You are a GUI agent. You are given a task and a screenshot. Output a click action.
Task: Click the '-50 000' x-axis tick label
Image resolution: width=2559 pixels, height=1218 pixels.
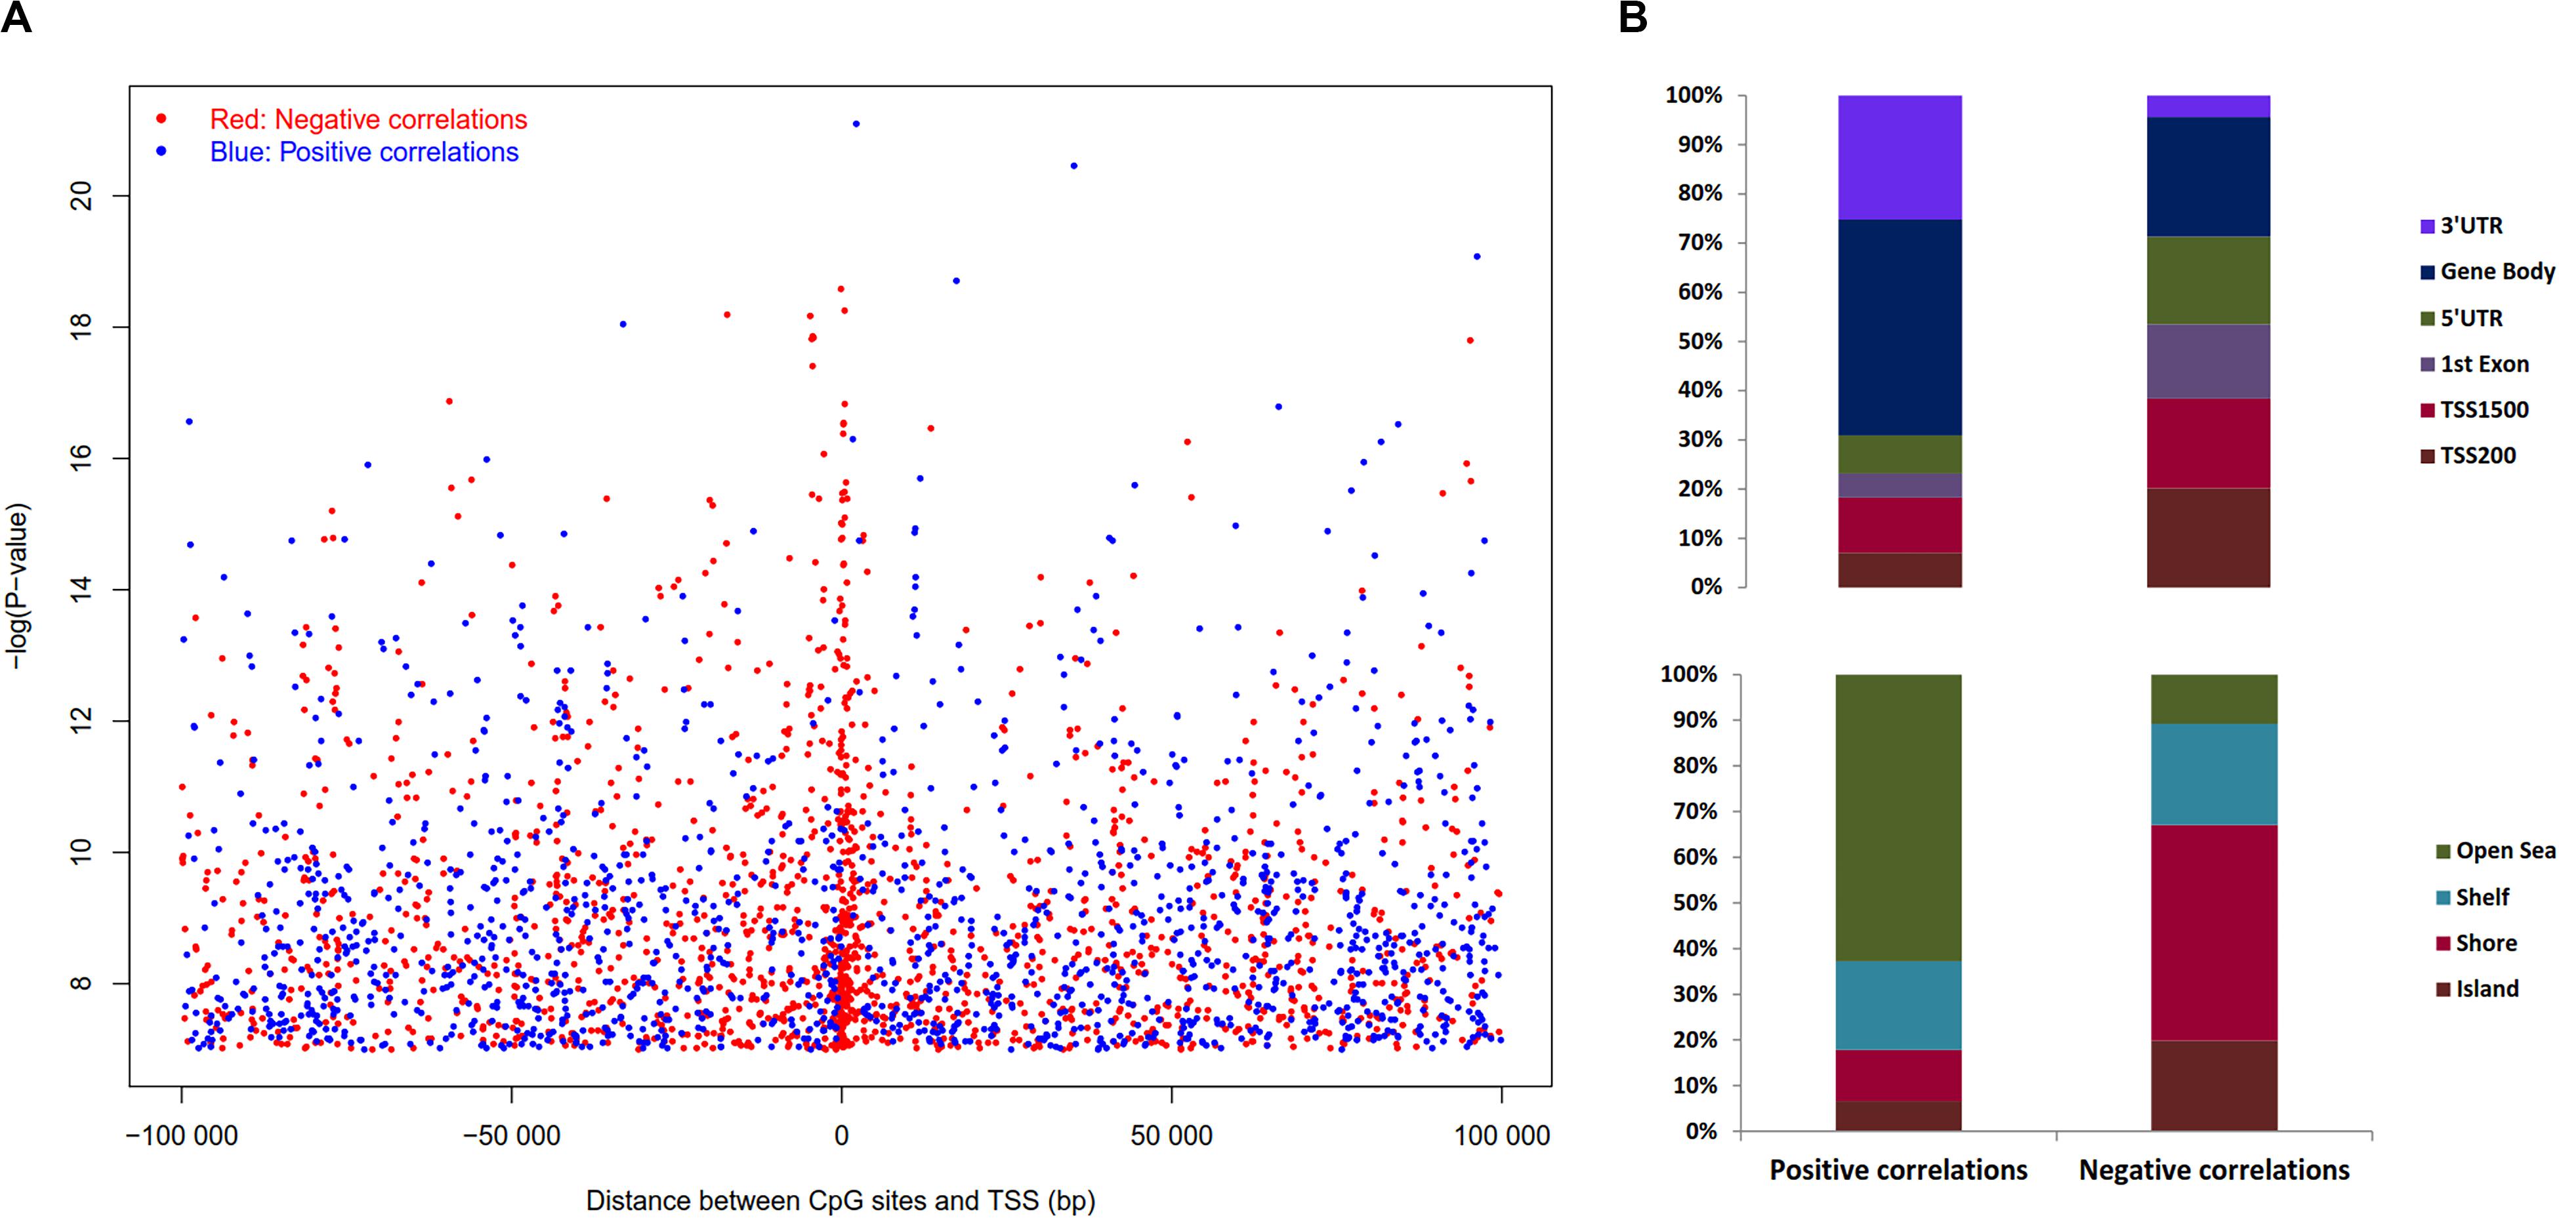click(x=512, y=1137)
